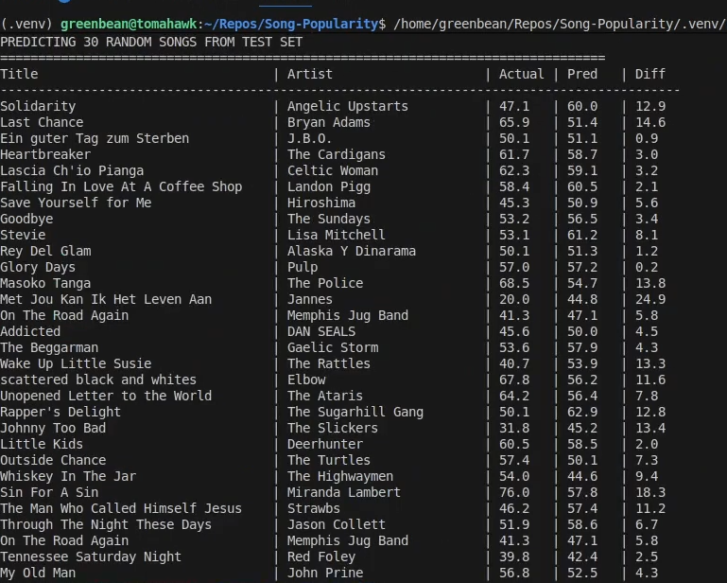Select 'Gaelic Storm' artist name
Screen dimensions: 727x583
(x=333, y=347)
